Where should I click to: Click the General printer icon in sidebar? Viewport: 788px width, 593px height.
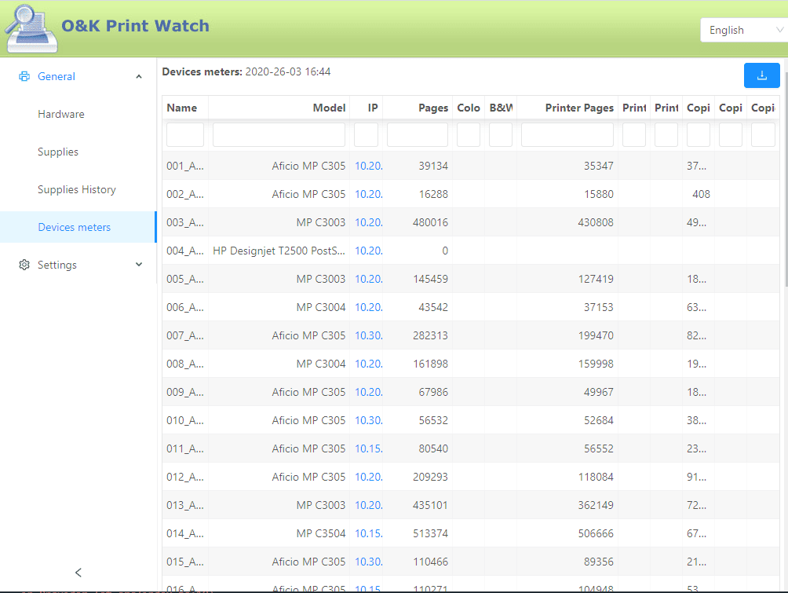(x=24, y=76)
